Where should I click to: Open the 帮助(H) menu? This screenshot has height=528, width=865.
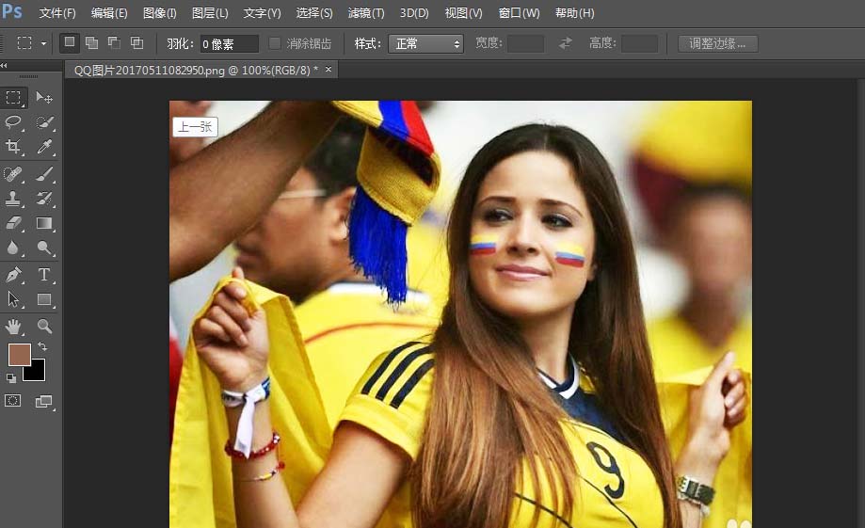(x=575, y=12)
